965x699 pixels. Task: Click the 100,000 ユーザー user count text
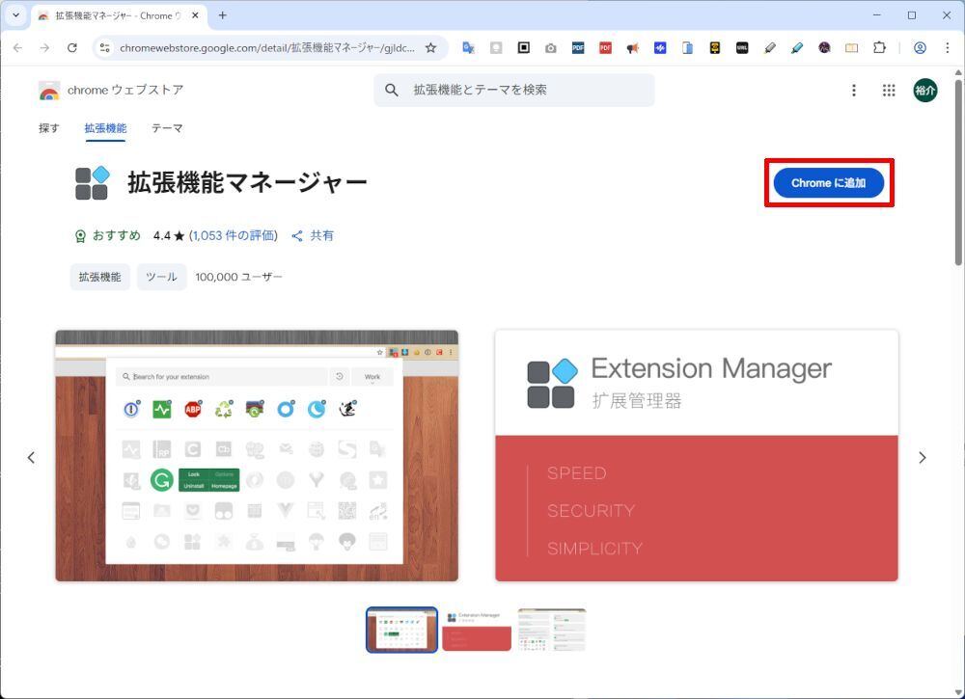pos(238,278)
